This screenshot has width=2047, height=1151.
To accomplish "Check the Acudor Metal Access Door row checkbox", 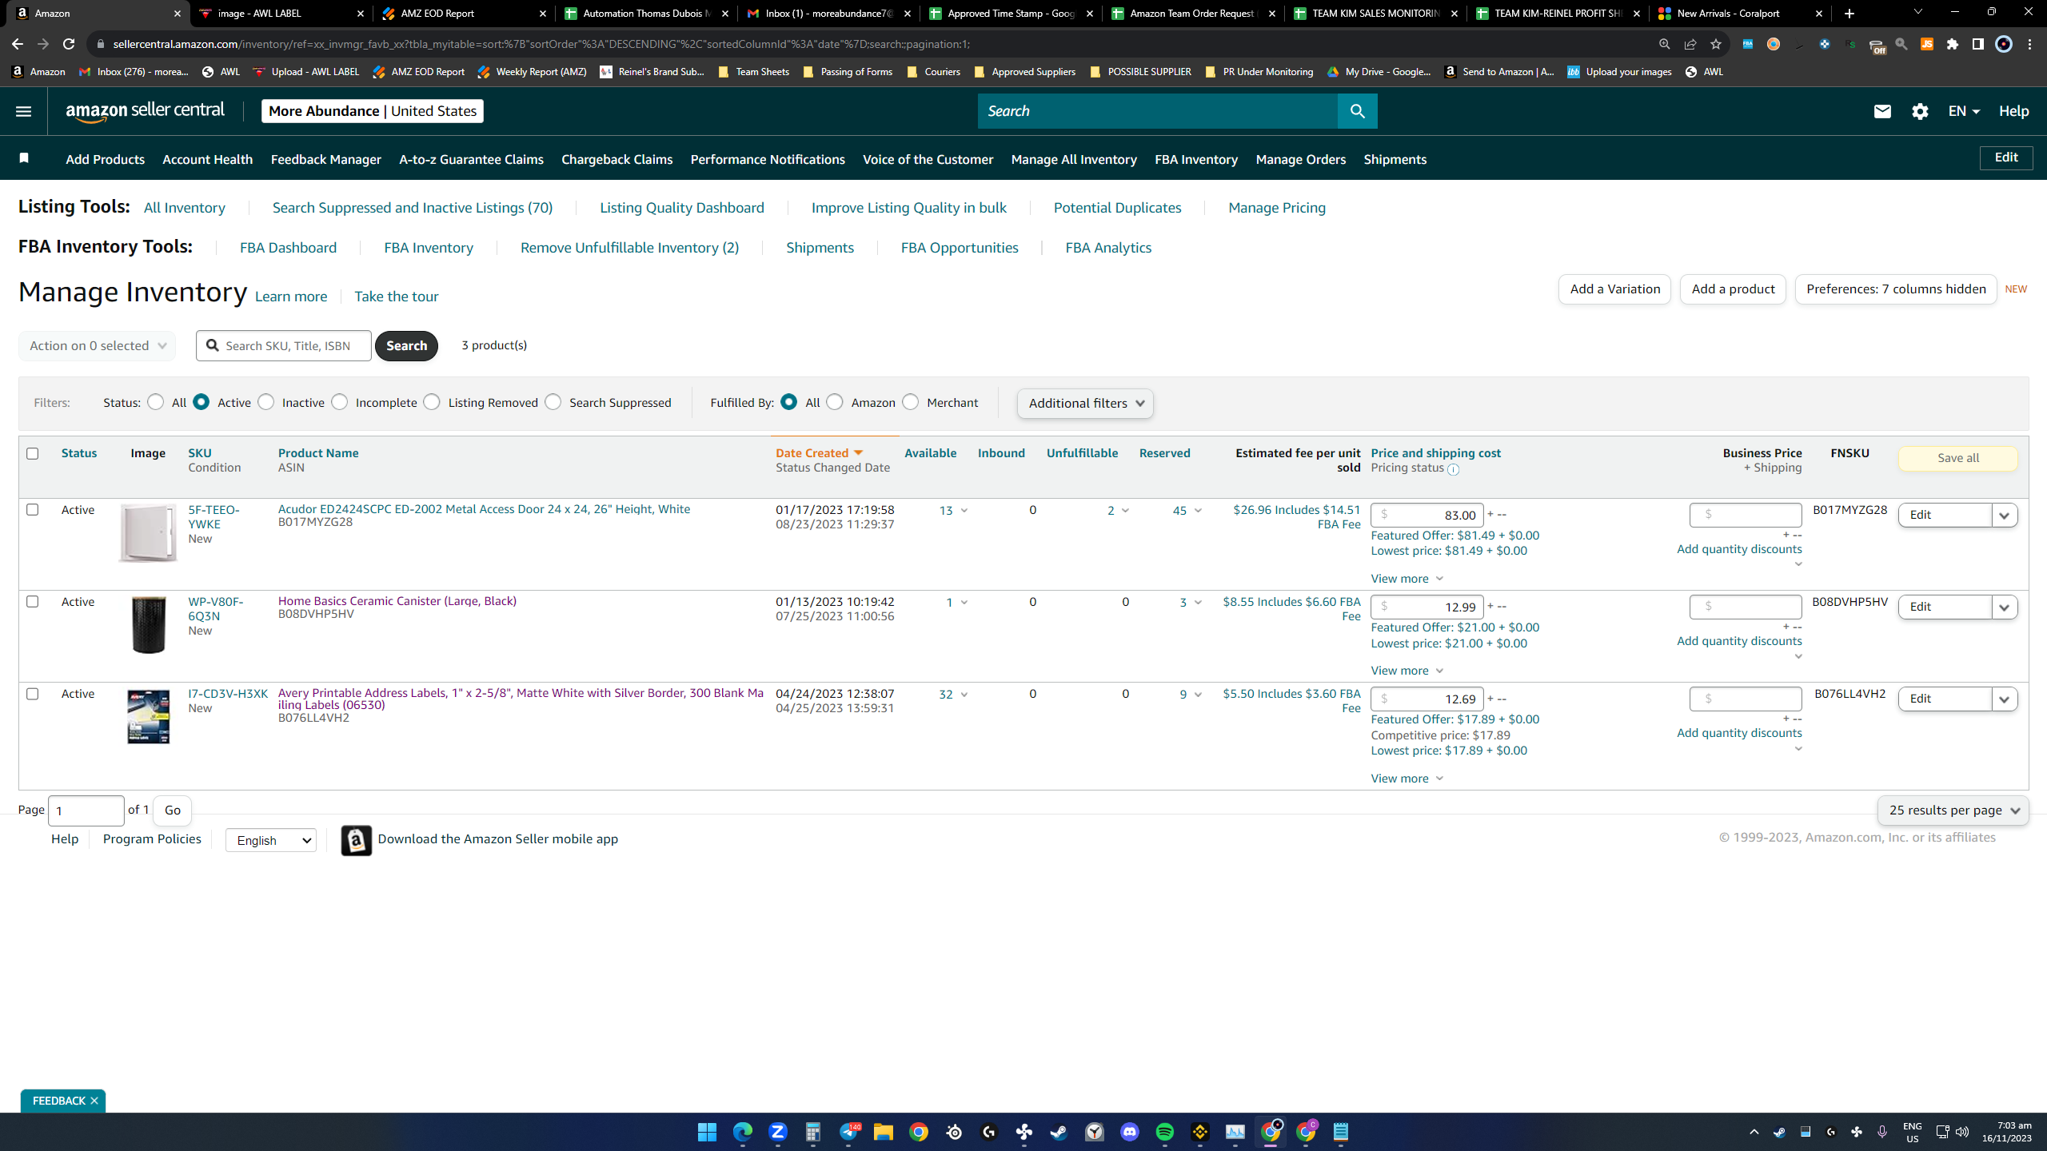I will point(33,509).
